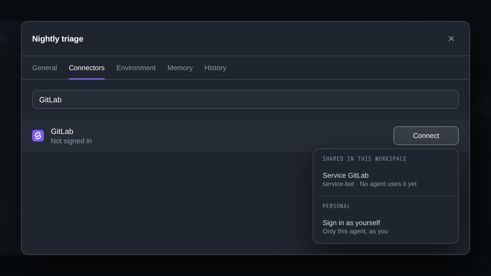Open the Environment tab
The image size is (491, 276).
[136, 68]
